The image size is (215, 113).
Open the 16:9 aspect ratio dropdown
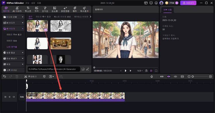coord(140,71)
